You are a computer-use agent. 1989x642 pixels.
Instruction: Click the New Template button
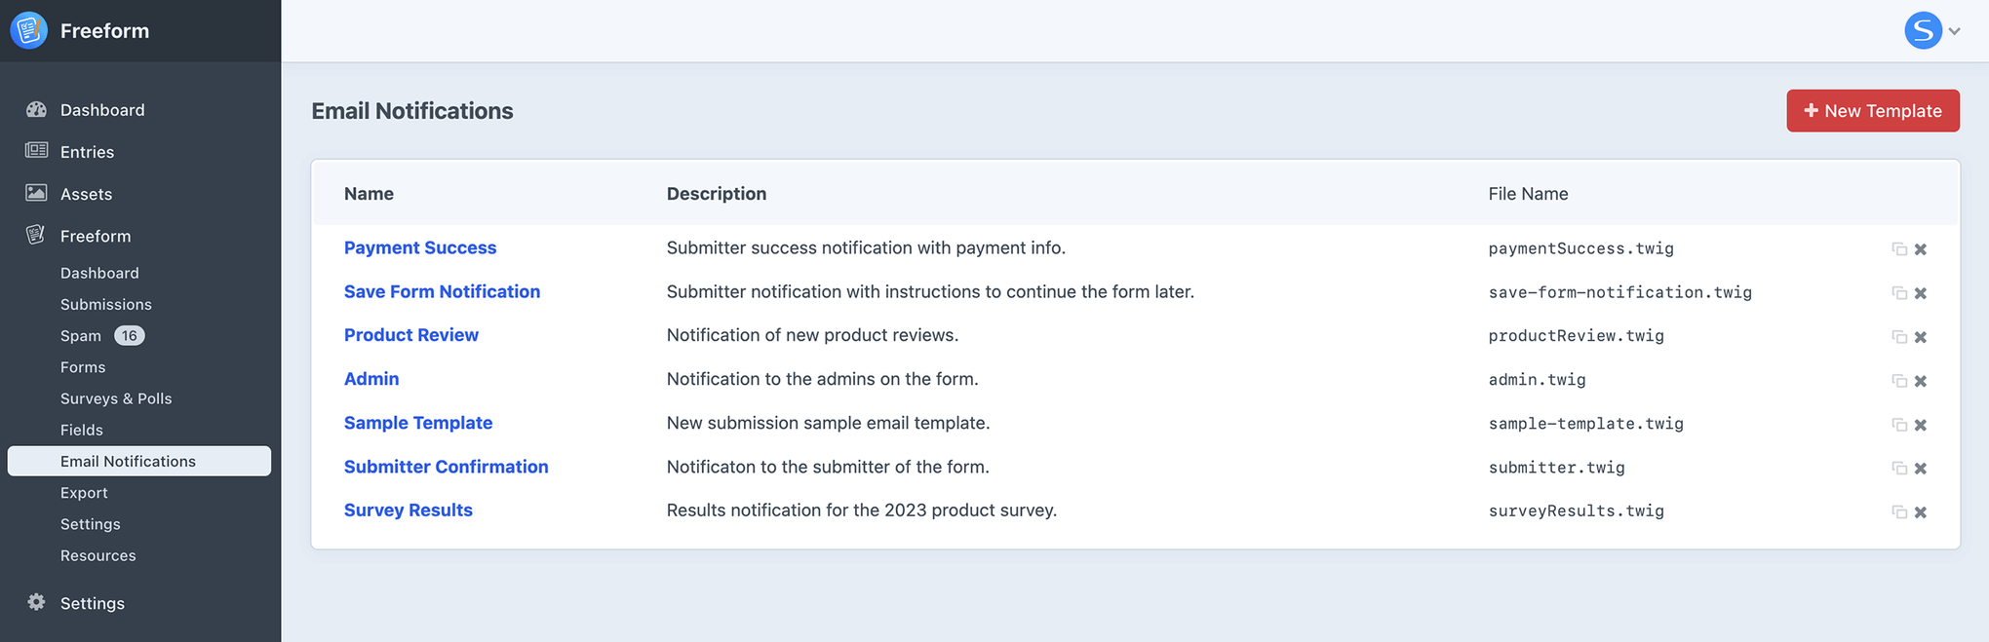coord(1872,110)
